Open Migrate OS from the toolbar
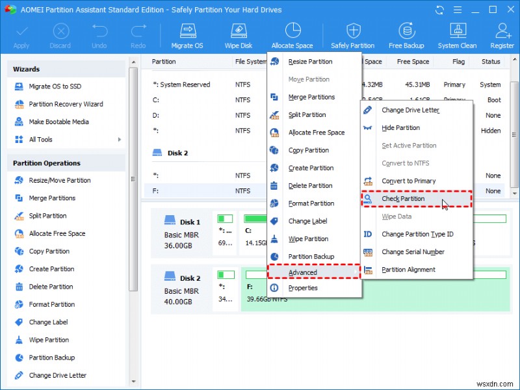The width and height of the screenshot is (520, 390). (x=187, y=35)
